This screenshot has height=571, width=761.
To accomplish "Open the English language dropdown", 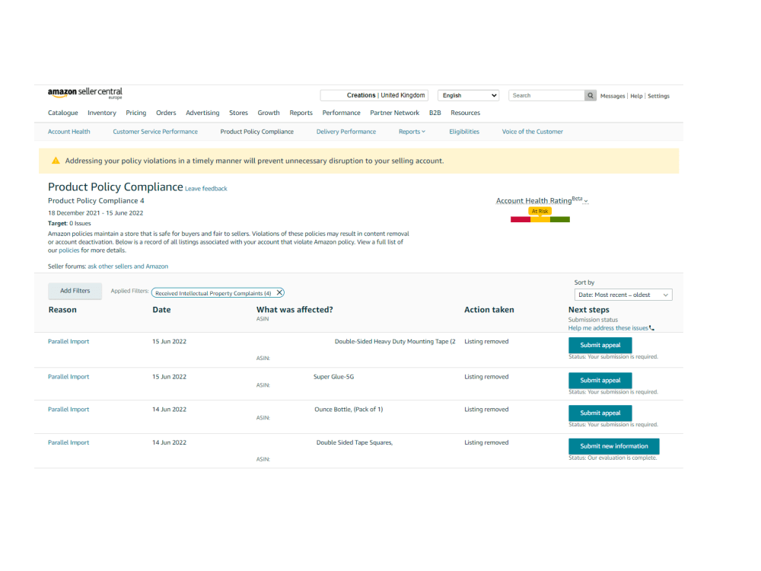I will (469, 96).
